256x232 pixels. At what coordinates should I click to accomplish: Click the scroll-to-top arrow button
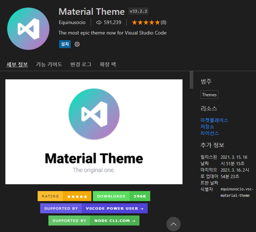(174, 224)
